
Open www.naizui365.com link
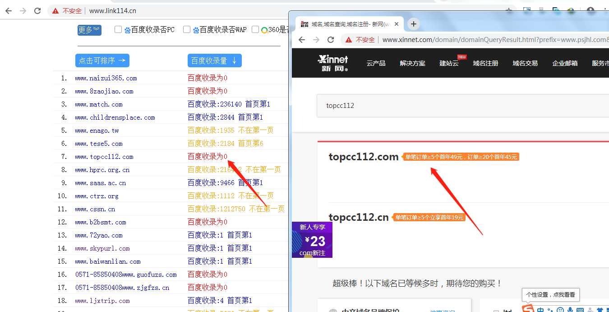click(106, 78)
